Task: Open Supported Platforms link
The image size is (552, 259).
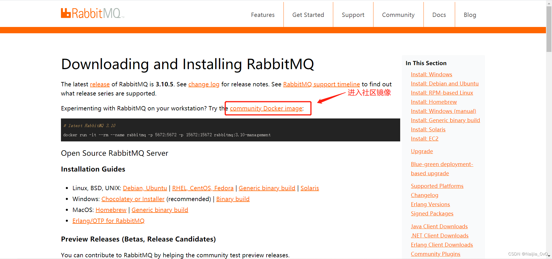Action: click(x=437, y=186)
